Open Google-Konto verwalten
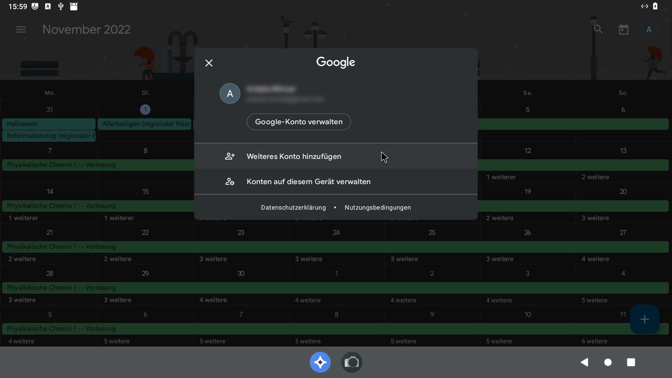 pyautogui.click(x=299, y=122)
